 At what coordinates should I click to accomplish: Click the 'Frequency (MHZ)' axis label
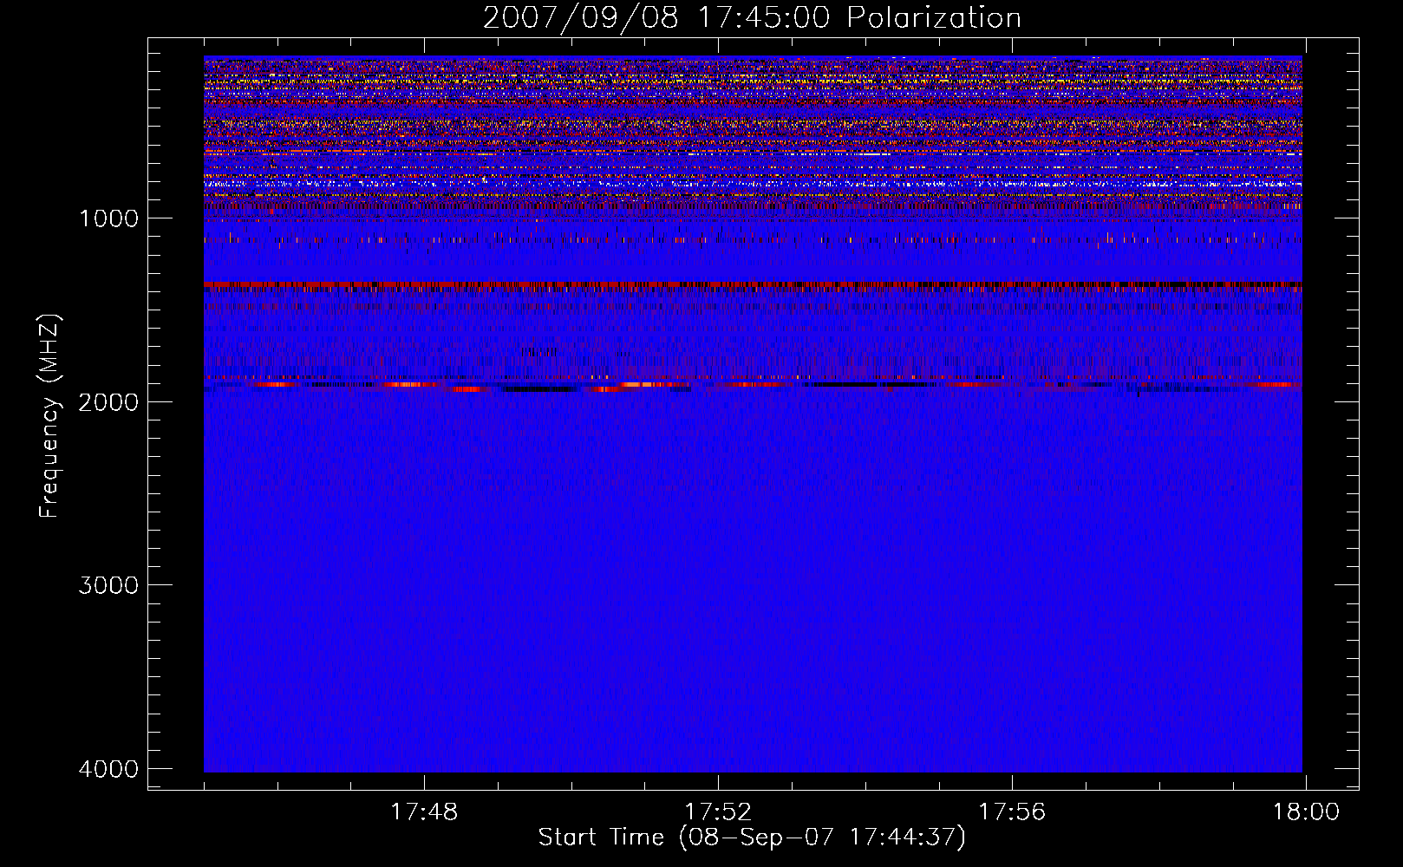tap(49, 416)
